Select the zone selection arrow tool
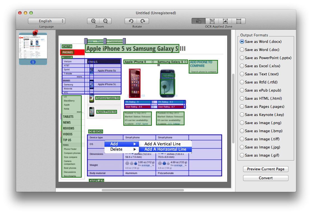This screenshot has width=312, height=214. tap(198, 21)
